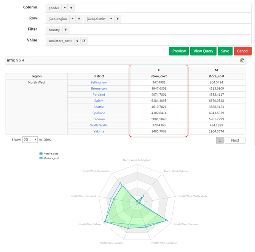The width and height of the screenshot is (255, 252).
Task: Click the View Query button
Action: tap(203, 51)
